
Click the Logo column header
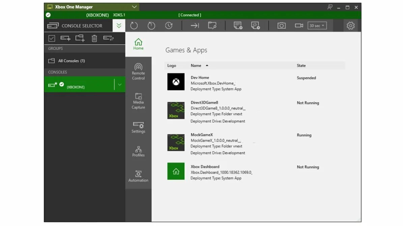click(172, 66)
